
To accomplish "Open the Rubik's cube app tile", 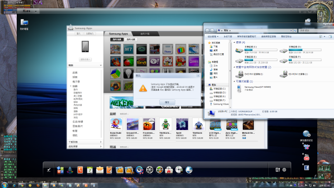I will tap(115, 74).
